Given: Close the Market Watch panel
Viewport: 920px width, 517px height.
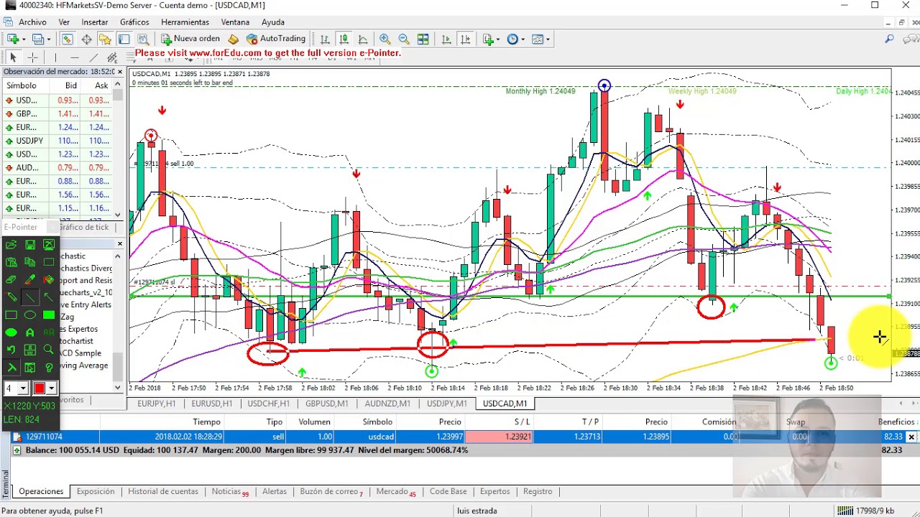Looking at the screenshot, I should tap(120, 72).
